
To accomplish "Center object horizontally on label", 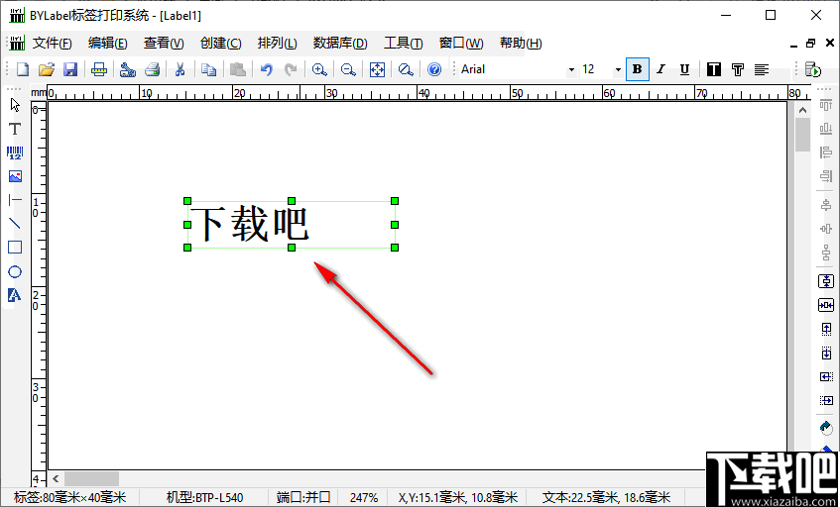I will tap(826, 305).
